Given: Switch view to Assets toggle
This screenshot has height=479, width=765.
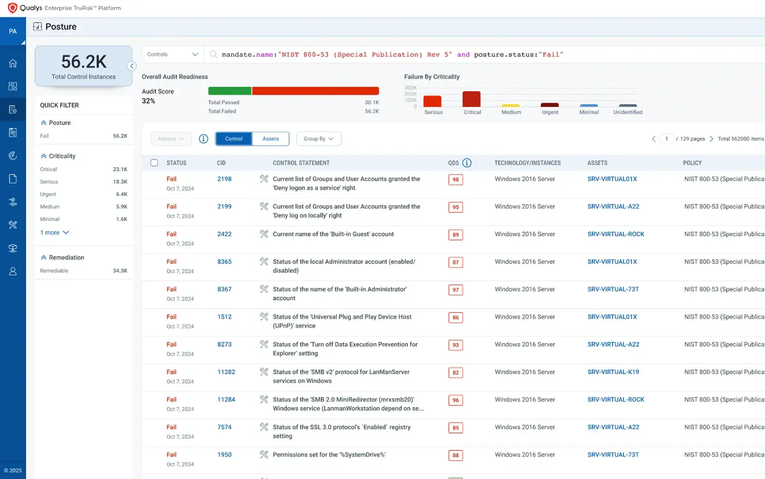Looking at the screenshot, I should point(270,139).
